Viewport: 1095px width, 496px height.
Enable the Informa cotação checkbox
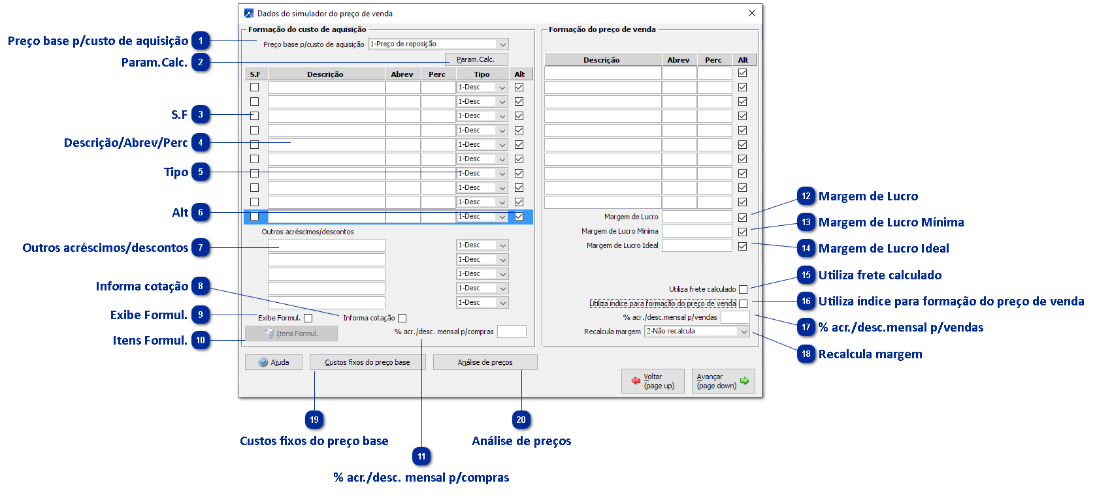[402, 318]
